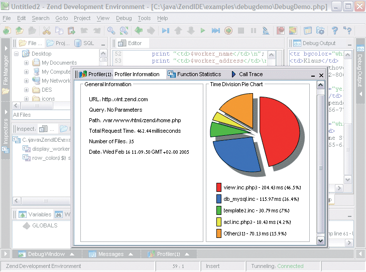The image size is (366, 272).
Task: Switch to the Call Trace tab
Action: (247, 74)
